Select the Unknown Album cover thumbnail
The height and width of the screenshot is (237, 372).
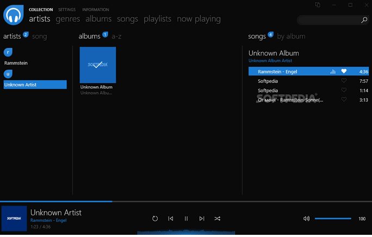(x=98, y=65)
